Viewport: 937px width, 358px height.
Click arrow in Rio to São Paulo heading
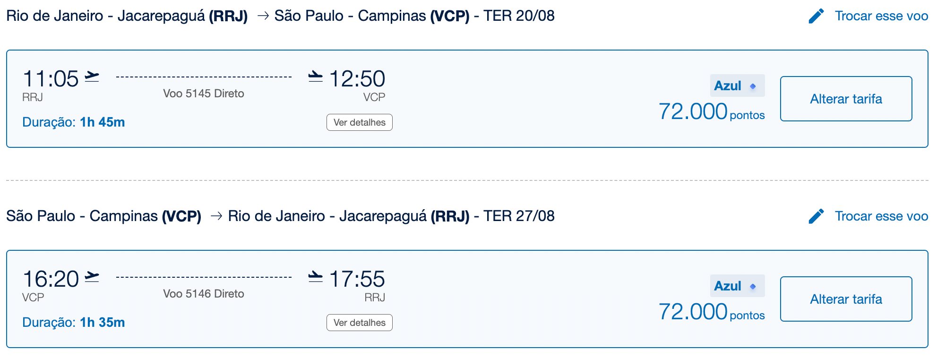263,16
